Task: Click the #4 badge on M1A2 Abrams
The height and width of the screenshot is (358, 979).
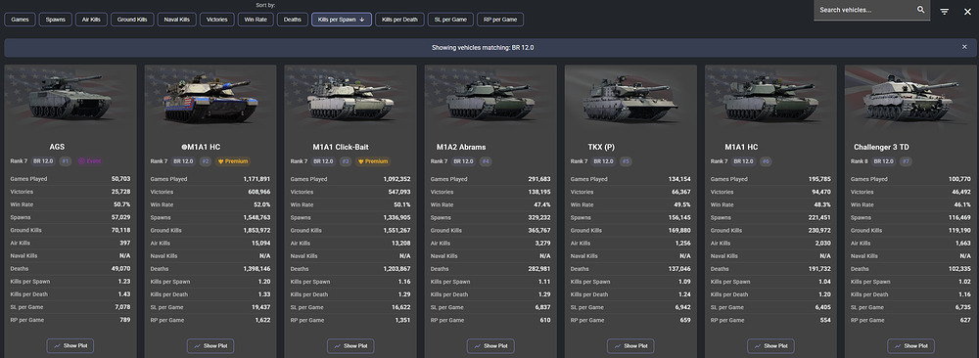Action: (x=486, y=161)
